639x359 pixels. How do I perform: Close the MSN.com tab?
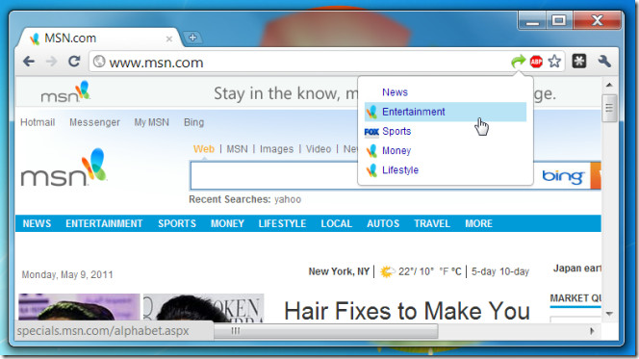169,39
